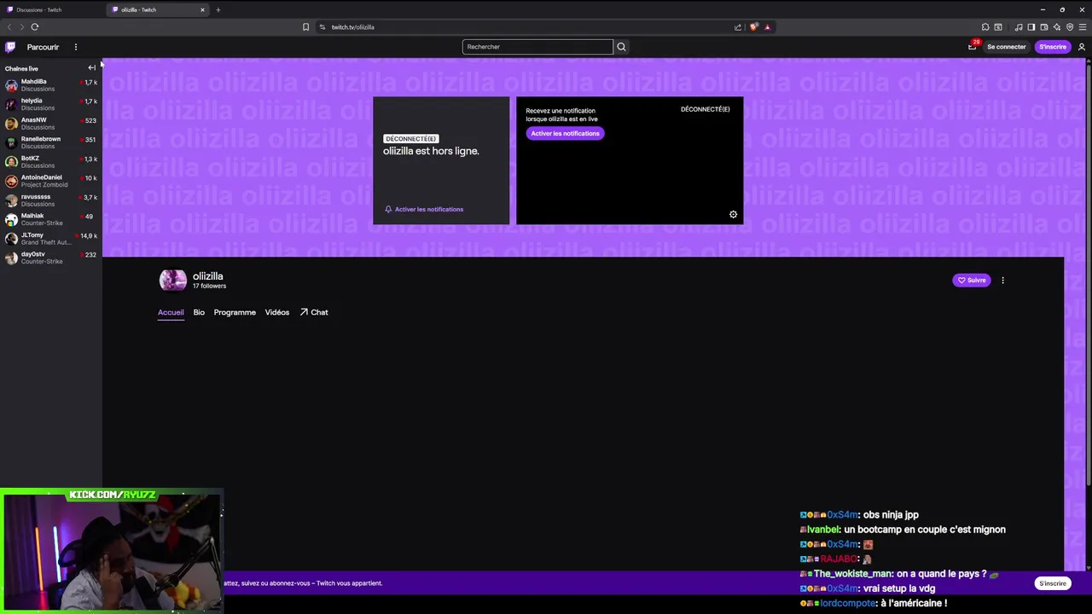The width and height of the screenshot is (1092, 614).
Task: Open MahdiBa live channel in sidebar
Action: 51,84
